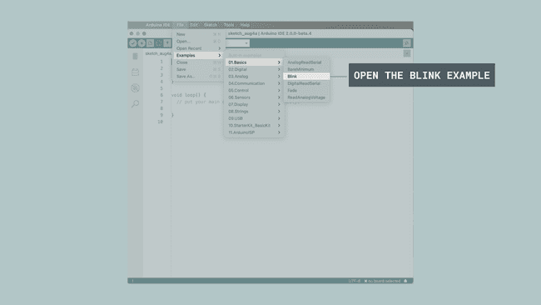Select Examples in the File menu

[x=198, y=55]
